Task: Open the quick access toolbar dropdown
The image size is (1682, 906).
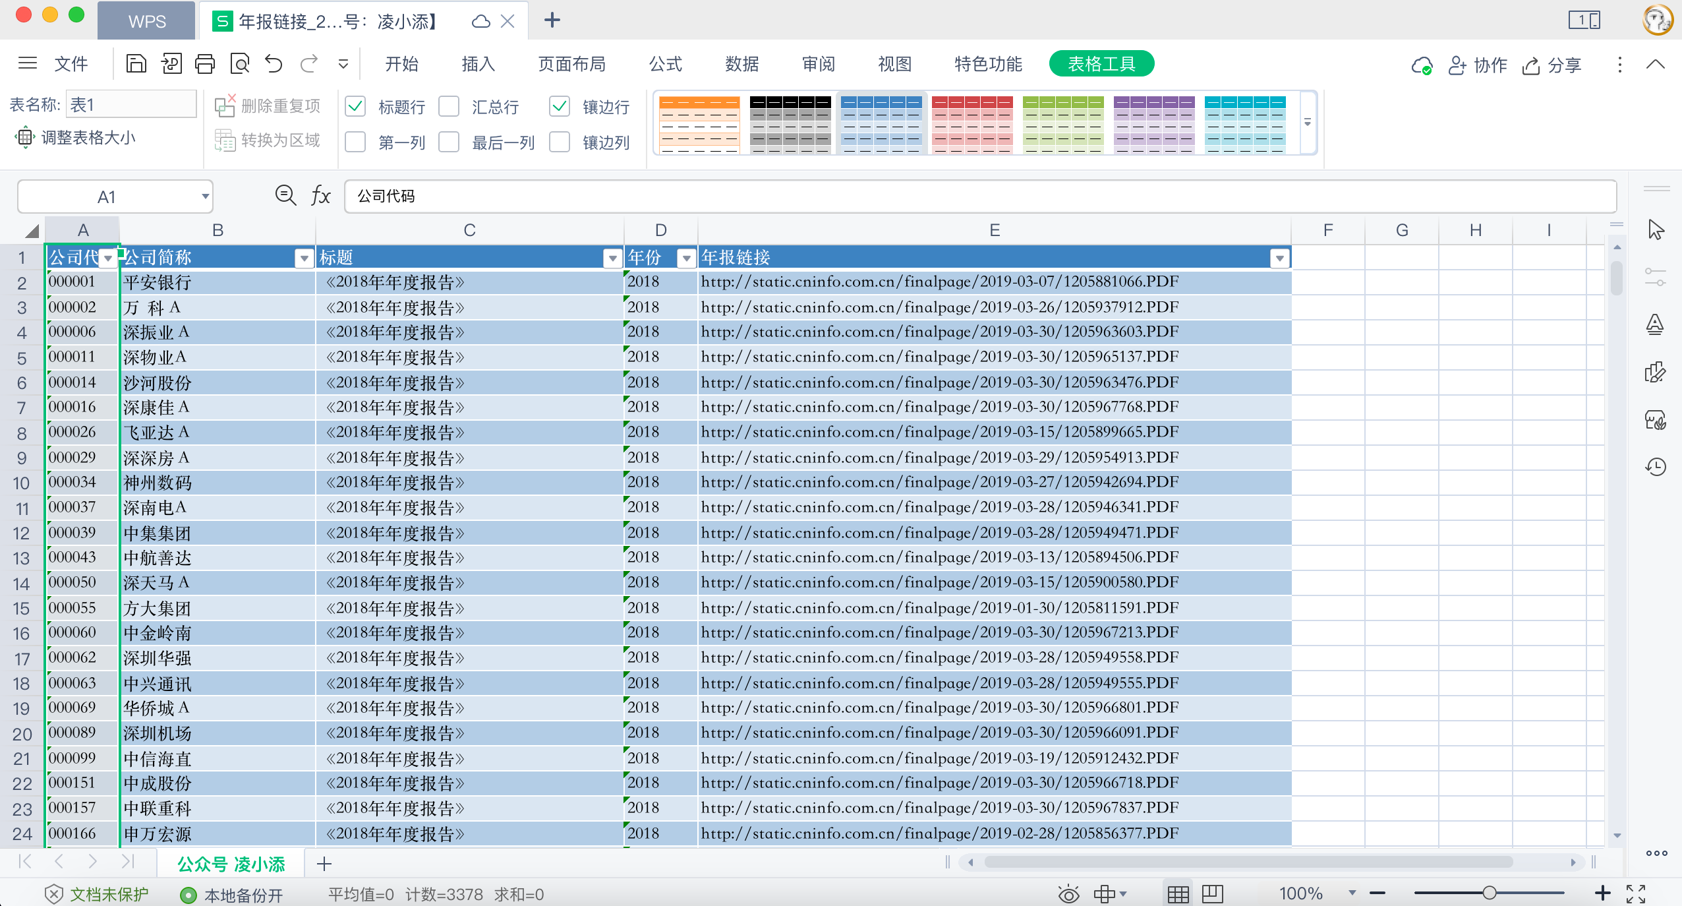Action: tap(343, 65)
